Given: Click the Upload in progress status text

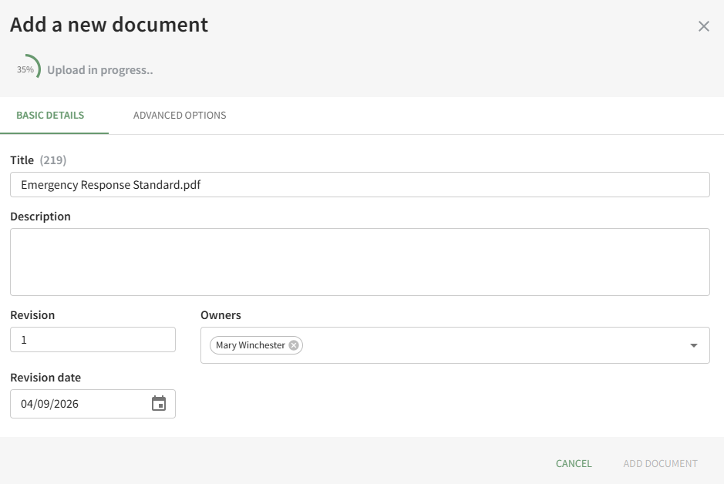Looking at the screenshot, I should pos(100,70).
